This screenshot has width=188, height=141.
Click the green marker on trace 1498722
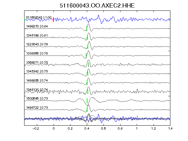coord(87,110)
